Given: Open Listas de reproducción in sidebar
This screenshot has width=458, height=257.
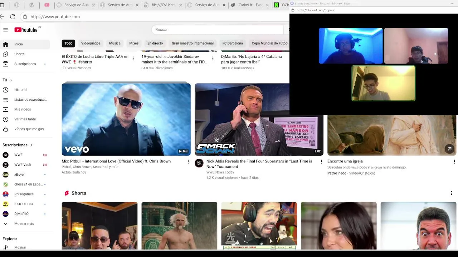Looking at the screenshot, I should 25,100.
